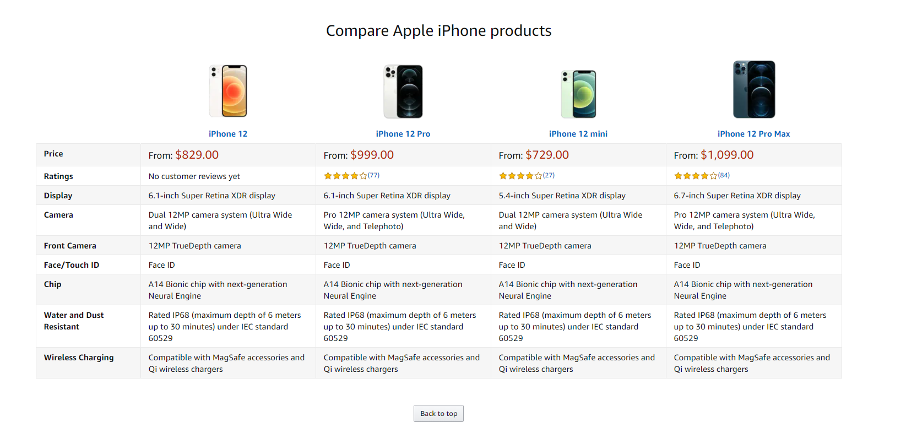The height and width of the screenshot is (438, 917).
Task: Click the iPhone 12 Pro title link
Action: pos(403,134)
